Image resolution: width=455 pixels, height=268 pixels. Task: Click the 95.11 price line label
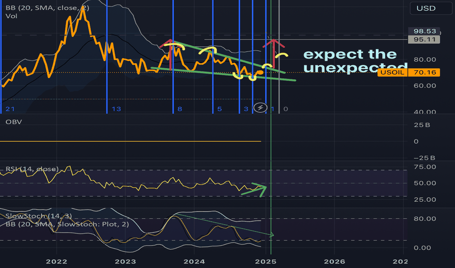[424, 39]
